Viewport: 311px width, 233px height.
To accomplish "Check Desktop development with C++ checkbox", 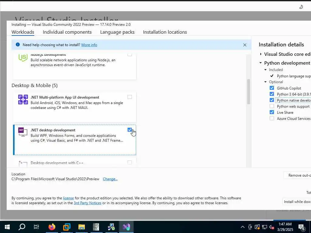I will [129, 163].
